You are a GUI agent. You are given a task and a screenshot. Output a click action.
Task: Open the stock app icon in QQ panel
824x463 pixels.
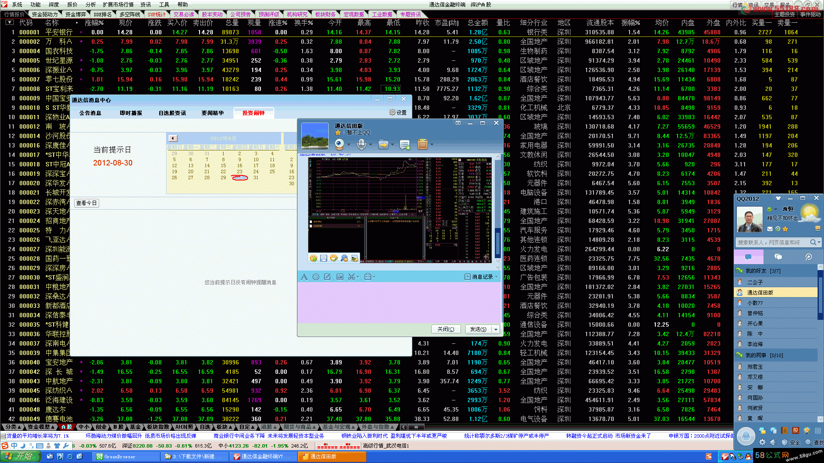coord(796,430)
